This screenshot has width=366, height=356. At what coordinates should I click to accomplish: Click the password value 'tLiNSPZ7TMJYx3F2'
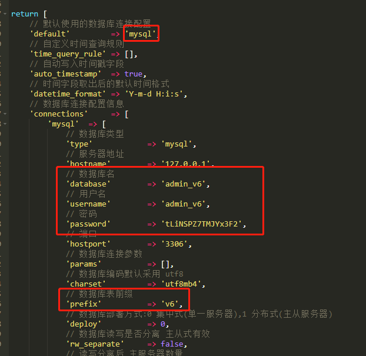202,224
